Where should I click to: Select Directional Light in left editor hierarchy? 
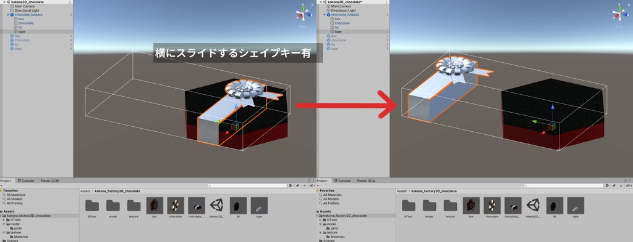click(27, 10)
